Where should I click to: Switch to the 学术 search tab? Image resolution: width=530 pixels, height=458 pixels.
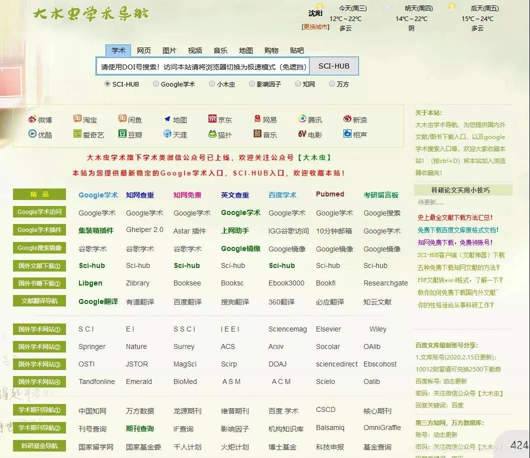pyautogui.click(x=118, y=50)
